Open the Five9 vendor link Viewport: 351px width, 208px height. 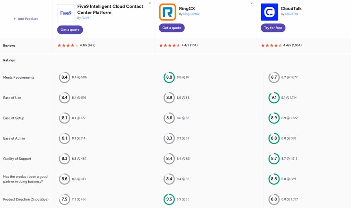click(x=85, y=18)
